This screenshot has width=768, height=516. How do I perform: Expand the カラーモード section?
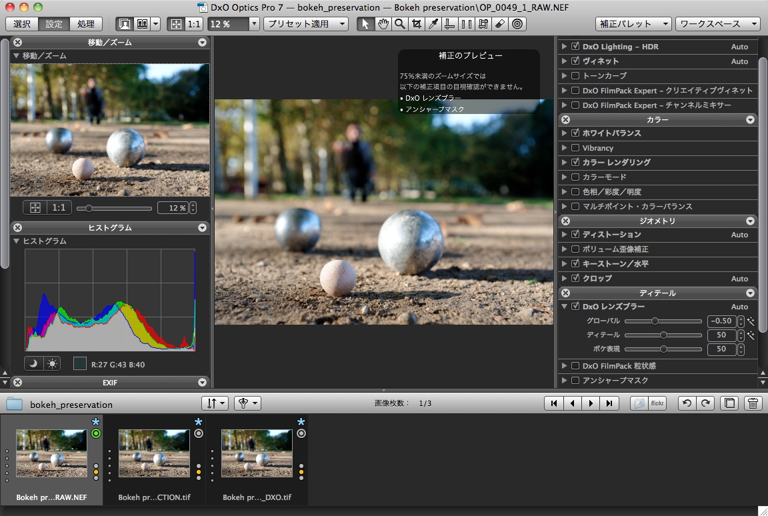click(564, 177)
